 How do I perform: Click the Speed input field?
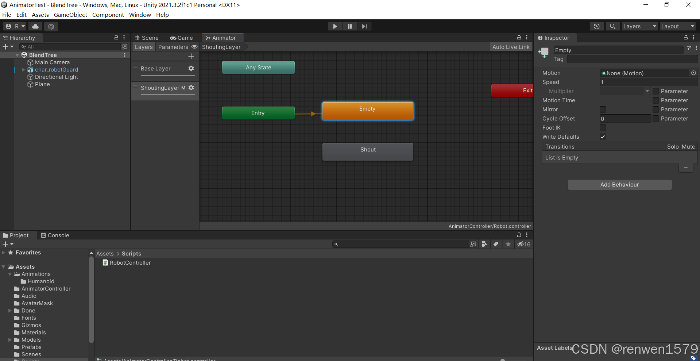(649, 82)
